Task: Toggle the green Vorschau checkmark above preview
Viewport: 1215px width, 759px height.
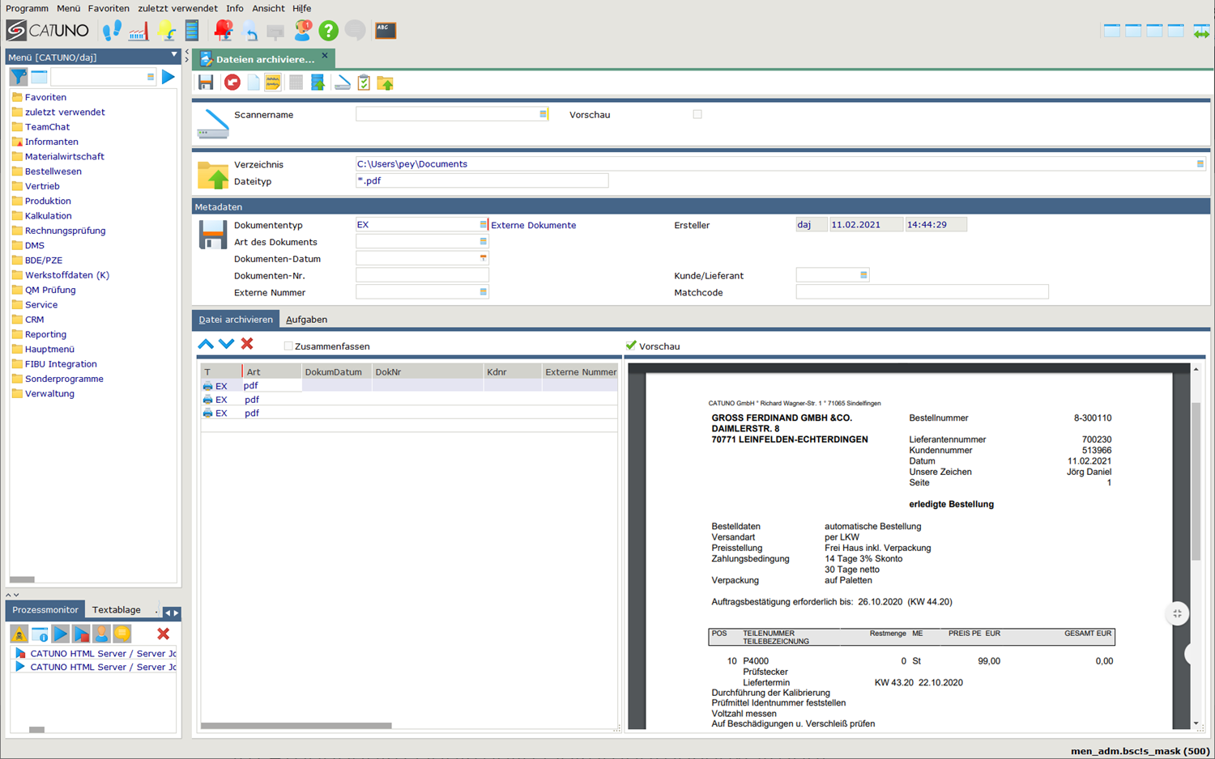Action: click(631, 346)
